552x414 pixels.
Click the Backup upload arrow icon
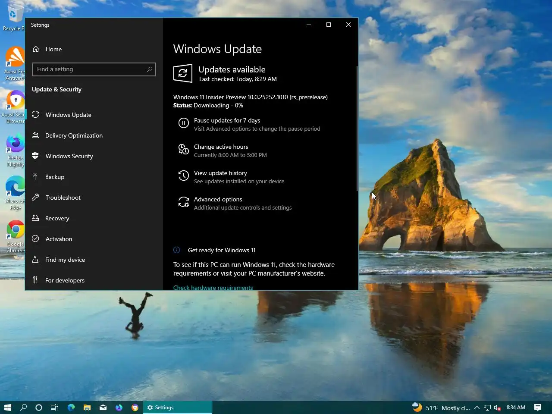(x=35, y=177)
